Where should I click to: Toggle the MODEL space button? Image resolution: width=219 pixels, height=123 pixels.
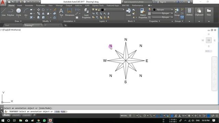point(124,115)
